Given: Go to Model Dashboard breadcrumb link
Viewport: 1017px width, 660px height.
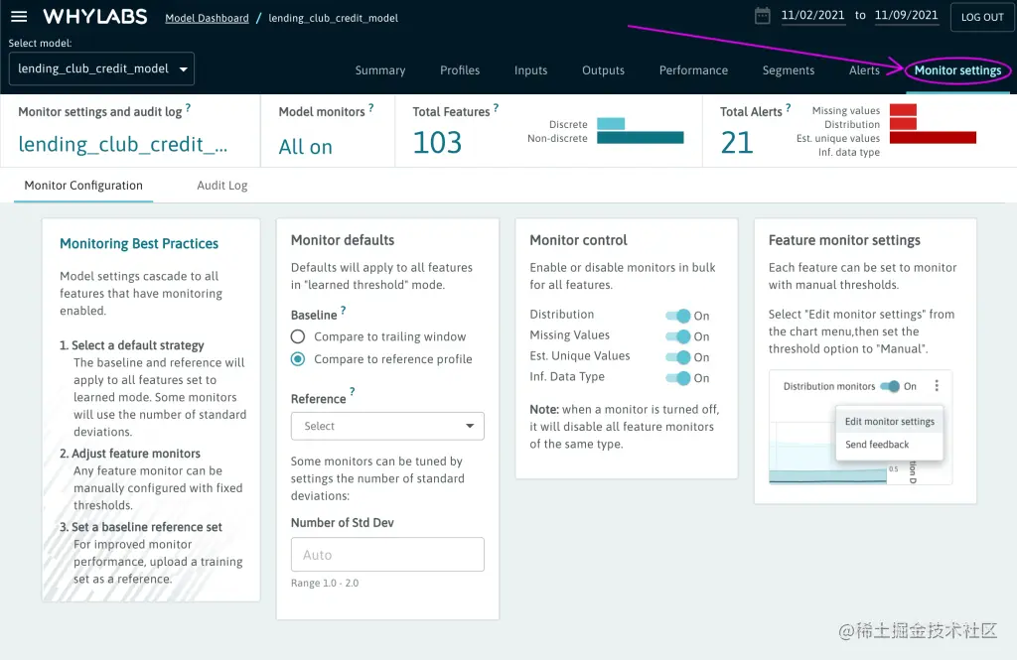Looking at the screenshot, I should pyautogui.click(x=207, y=18).
